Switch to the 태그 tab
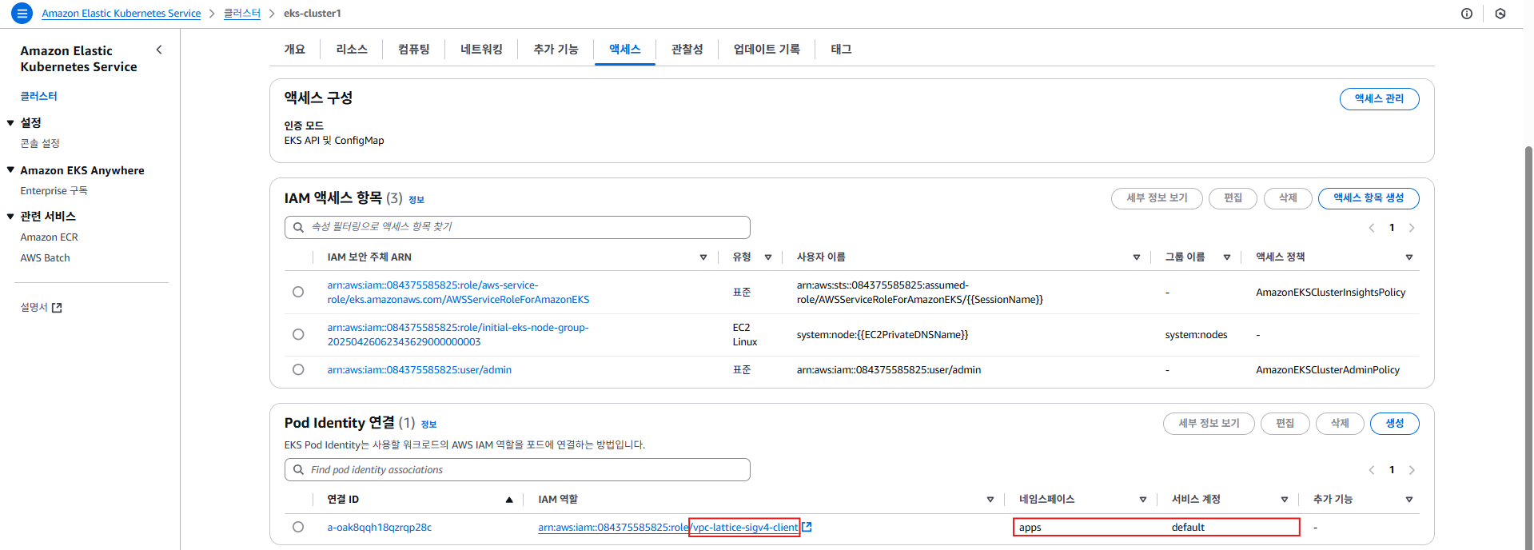This screenshot has width=1534, height=550. [841, 50]
